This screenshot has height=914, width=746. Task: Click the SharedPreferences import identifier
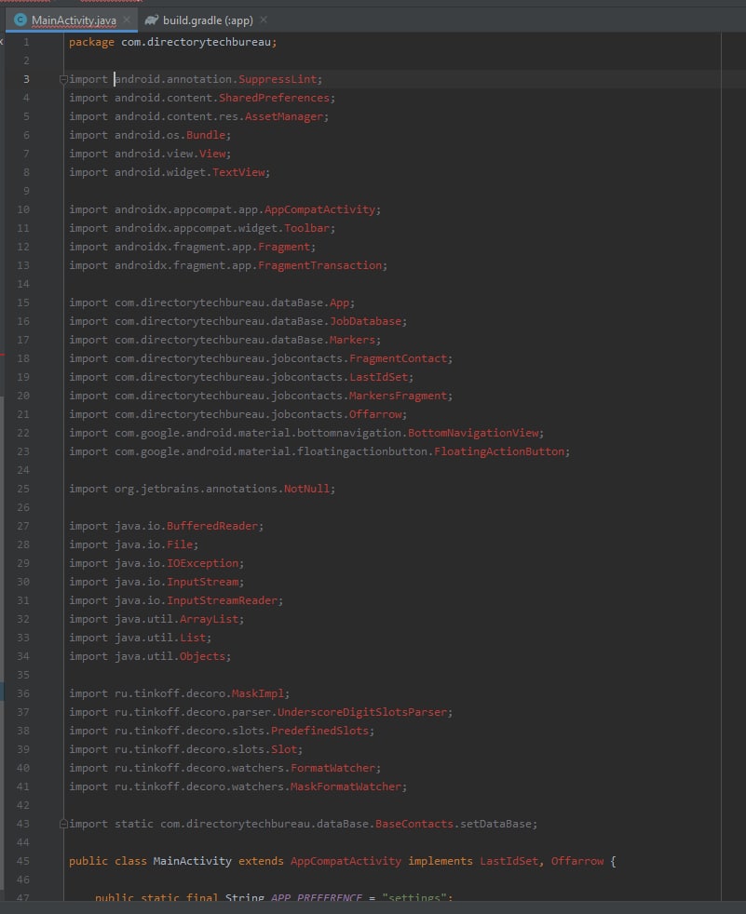(x=274, y=98)
